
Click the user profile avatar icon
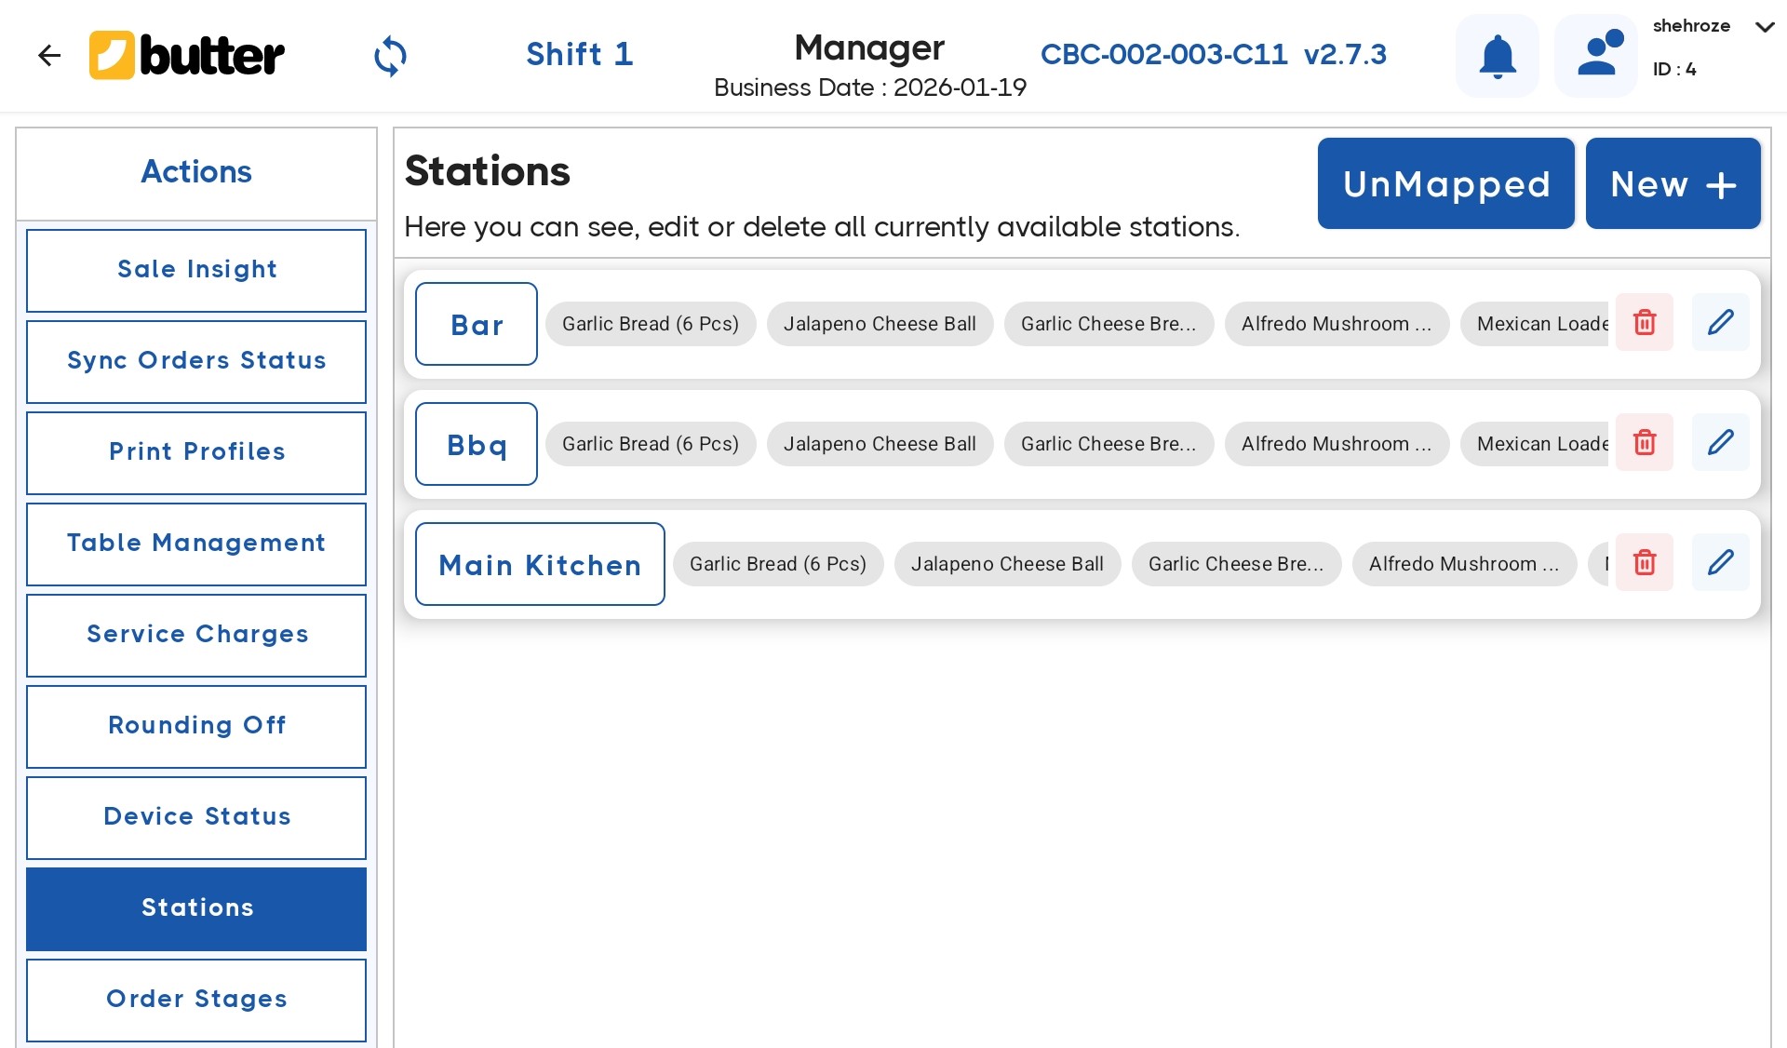click(1595, 56)
